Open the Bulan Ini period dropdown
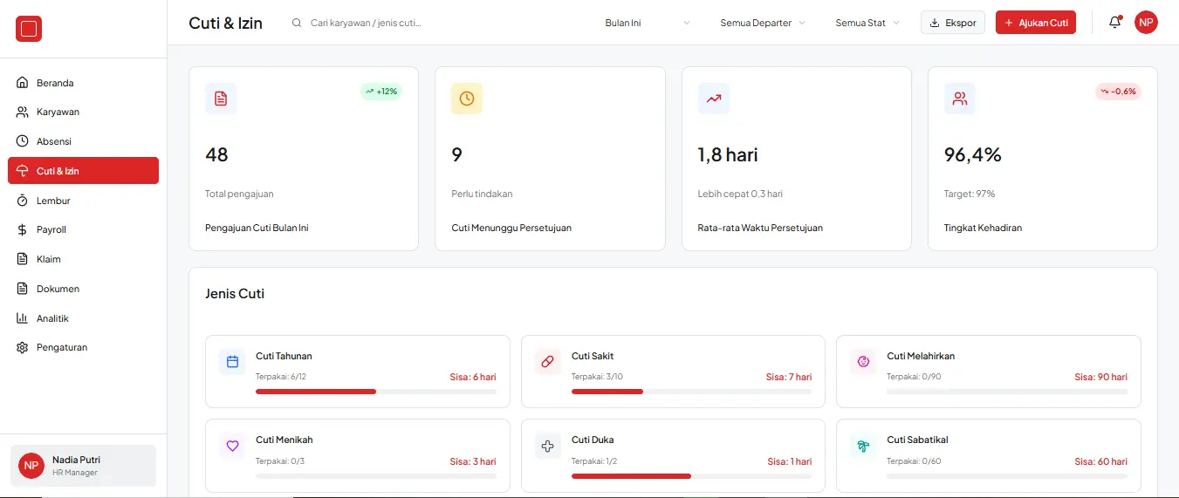This screenshot has height=498, width=1179. pyautogui.click(x=647, y=23)
